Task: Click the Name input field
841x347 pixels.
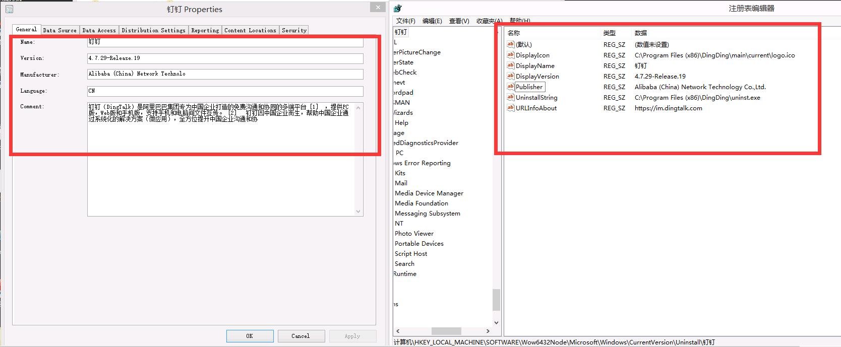Action: click(225, 42)
